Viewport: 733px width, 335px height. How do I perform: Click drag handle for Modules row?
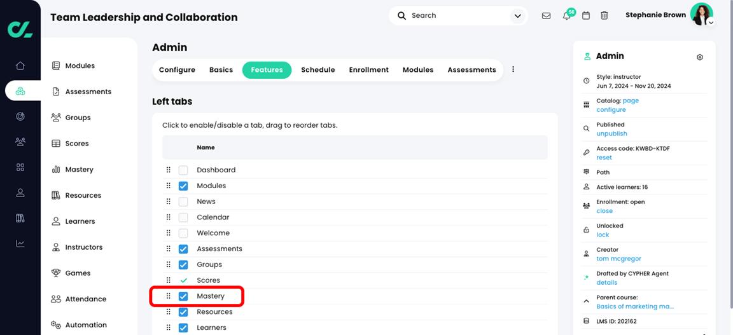click(169, 186)
